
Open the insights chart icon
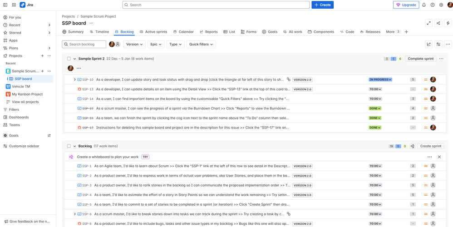click(x=429, y=44)
